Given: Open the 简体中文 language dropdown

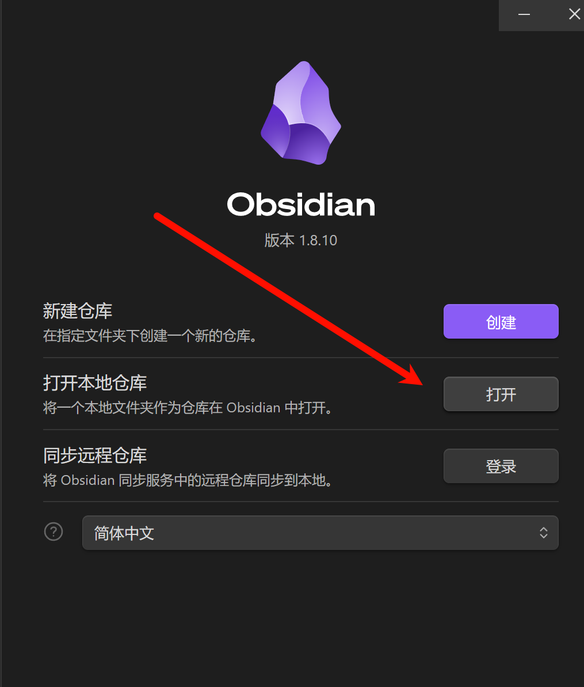Looking at the screenshot, I should [x=320, y=533].
